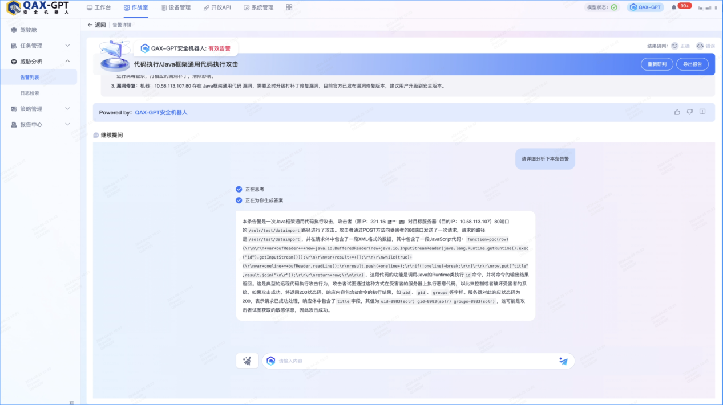Click the 告警详情 breadcrumb text

pyautogui.click(x=122, y=25)
